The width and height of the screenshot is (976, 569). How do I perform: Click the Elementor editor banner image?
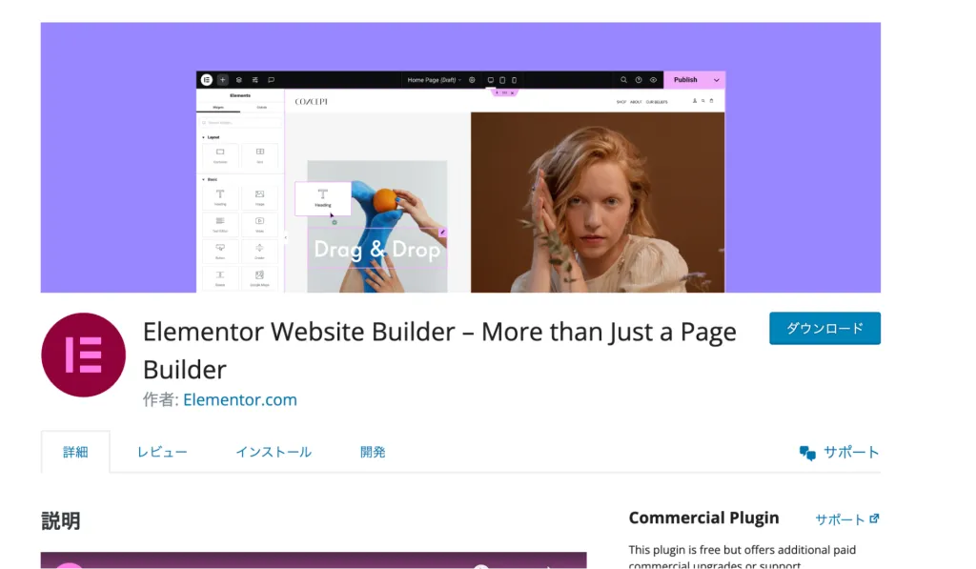tap(460, 157)
